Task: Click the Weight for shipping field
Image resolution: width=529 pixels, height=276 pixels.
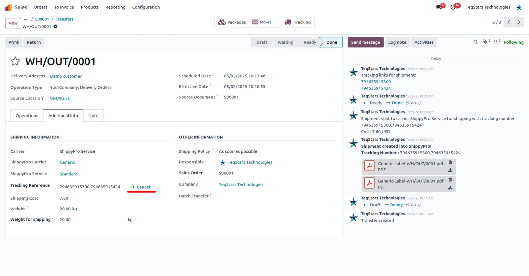Action: [x=93, y=219]
